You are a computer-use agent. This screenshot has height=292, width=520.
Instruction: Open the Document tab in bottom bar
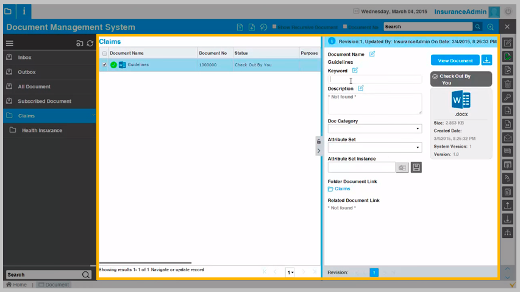54,284
